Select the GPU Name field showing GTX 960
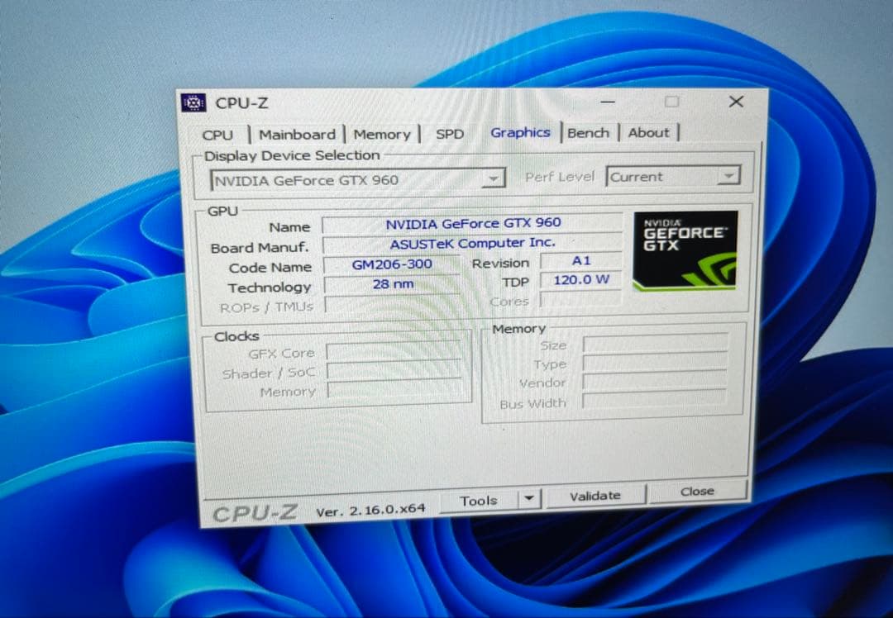 click(x=473, y=223)
